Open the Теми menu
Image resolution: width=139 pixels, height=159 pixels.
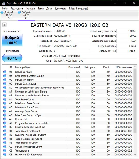(41, 9)
